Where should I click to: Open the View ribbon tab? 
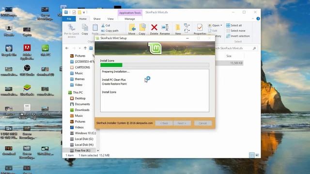110,19
